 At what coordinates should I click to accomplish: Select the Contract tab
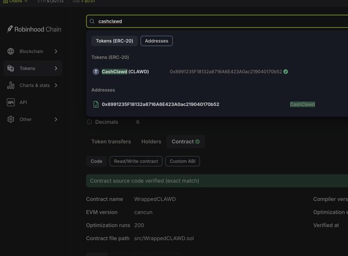point(186,142)
